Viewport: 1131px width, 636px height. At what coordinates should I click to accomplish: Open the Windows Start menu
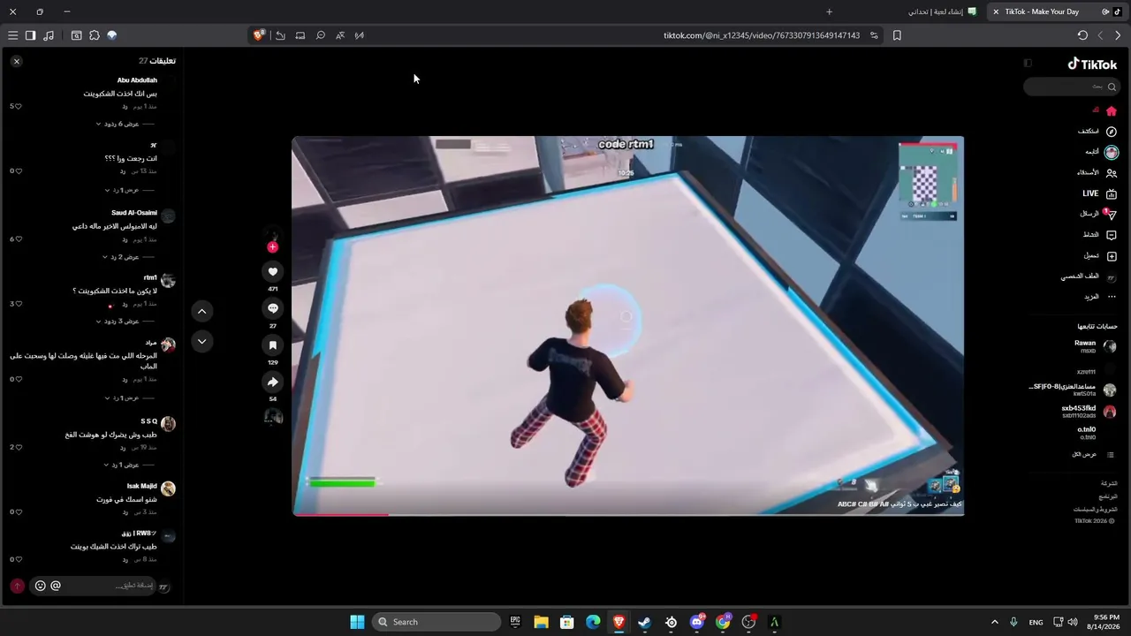tap(357, 622)
